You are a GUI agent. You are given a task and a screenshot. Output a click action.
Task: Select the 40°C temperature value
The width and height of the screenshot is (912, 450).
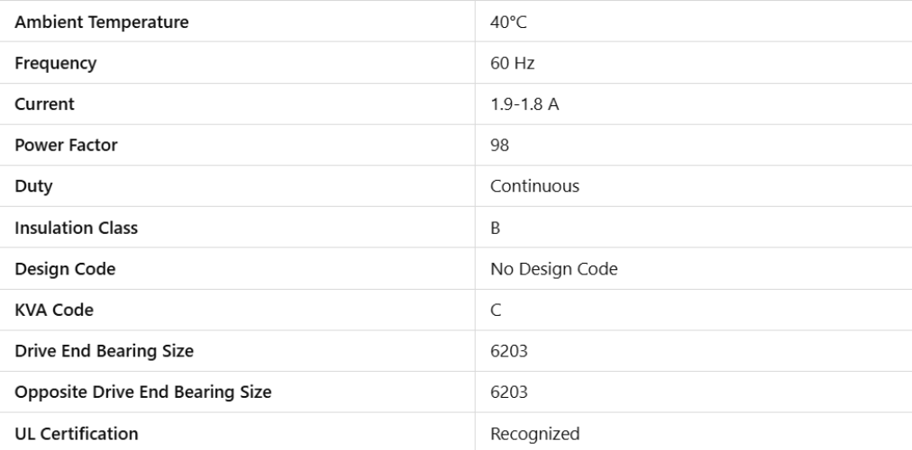pos(508,22)
